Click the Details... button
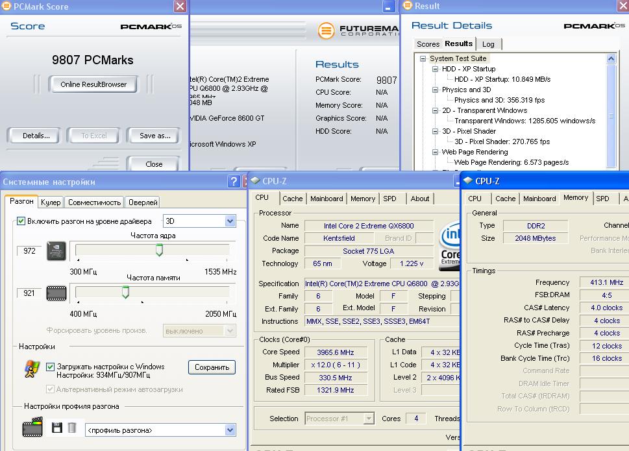This screenshot has width=629, height=451. tap(36, 136)
